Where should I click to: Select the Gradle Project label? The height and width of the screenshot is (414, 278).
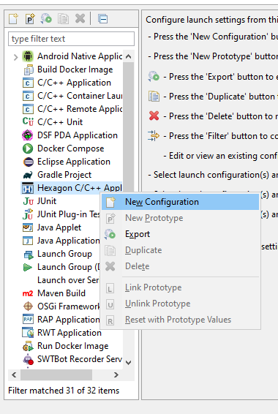[x=64, y=175]
